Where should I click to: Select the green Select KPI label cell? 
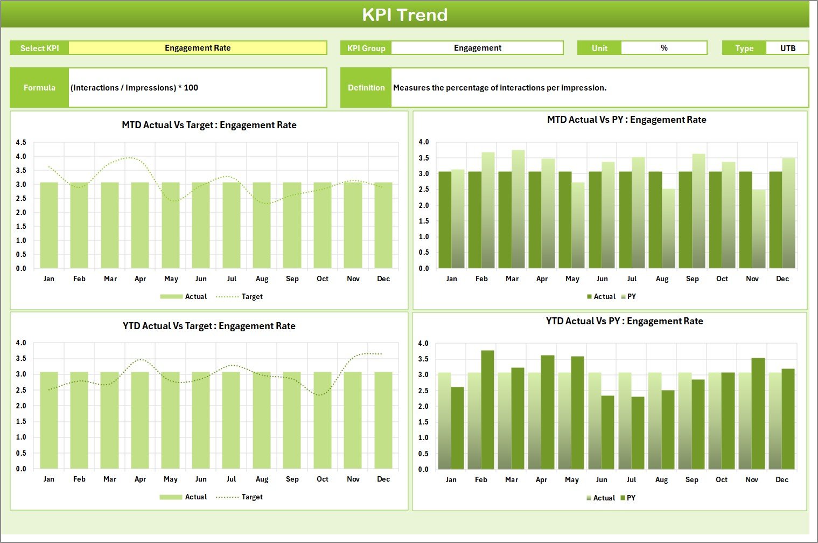39,48
